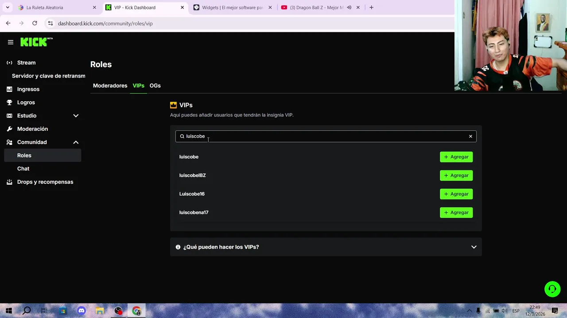Collapse the Comunidad sidebar chevron
The width and height of the screenshot is (567, 318).
(x=76, y=142)
